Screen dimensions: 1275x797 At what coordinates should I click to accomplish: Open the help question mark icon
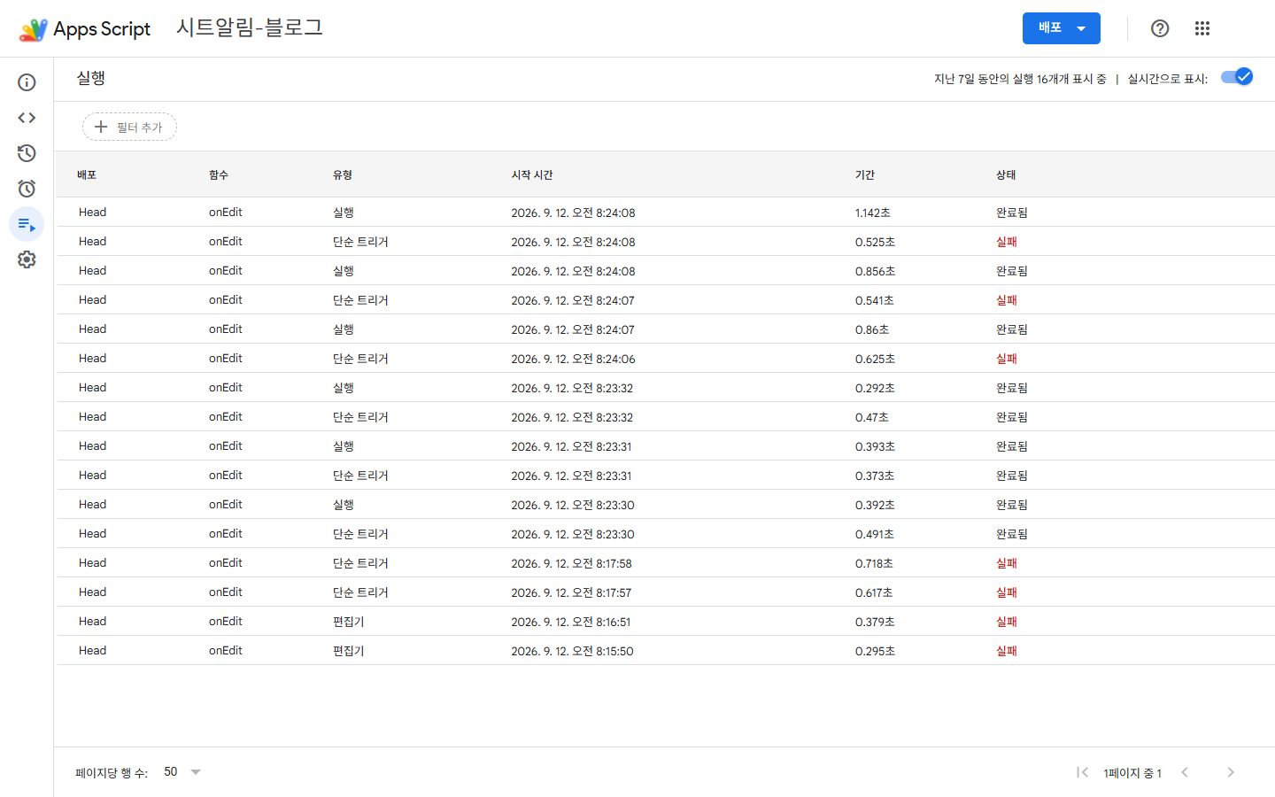click(1160, 28)
